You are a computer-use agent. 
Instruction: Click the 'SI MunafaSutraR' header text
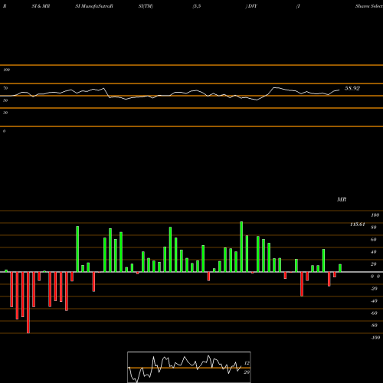pyautogui.click(x=94, y=6)
